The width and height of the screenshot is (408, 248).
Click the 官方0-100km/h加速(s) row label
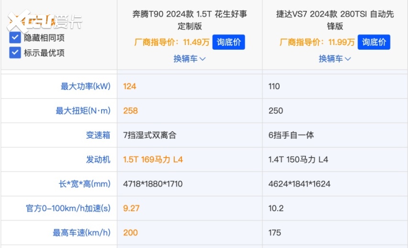(68, 208)
